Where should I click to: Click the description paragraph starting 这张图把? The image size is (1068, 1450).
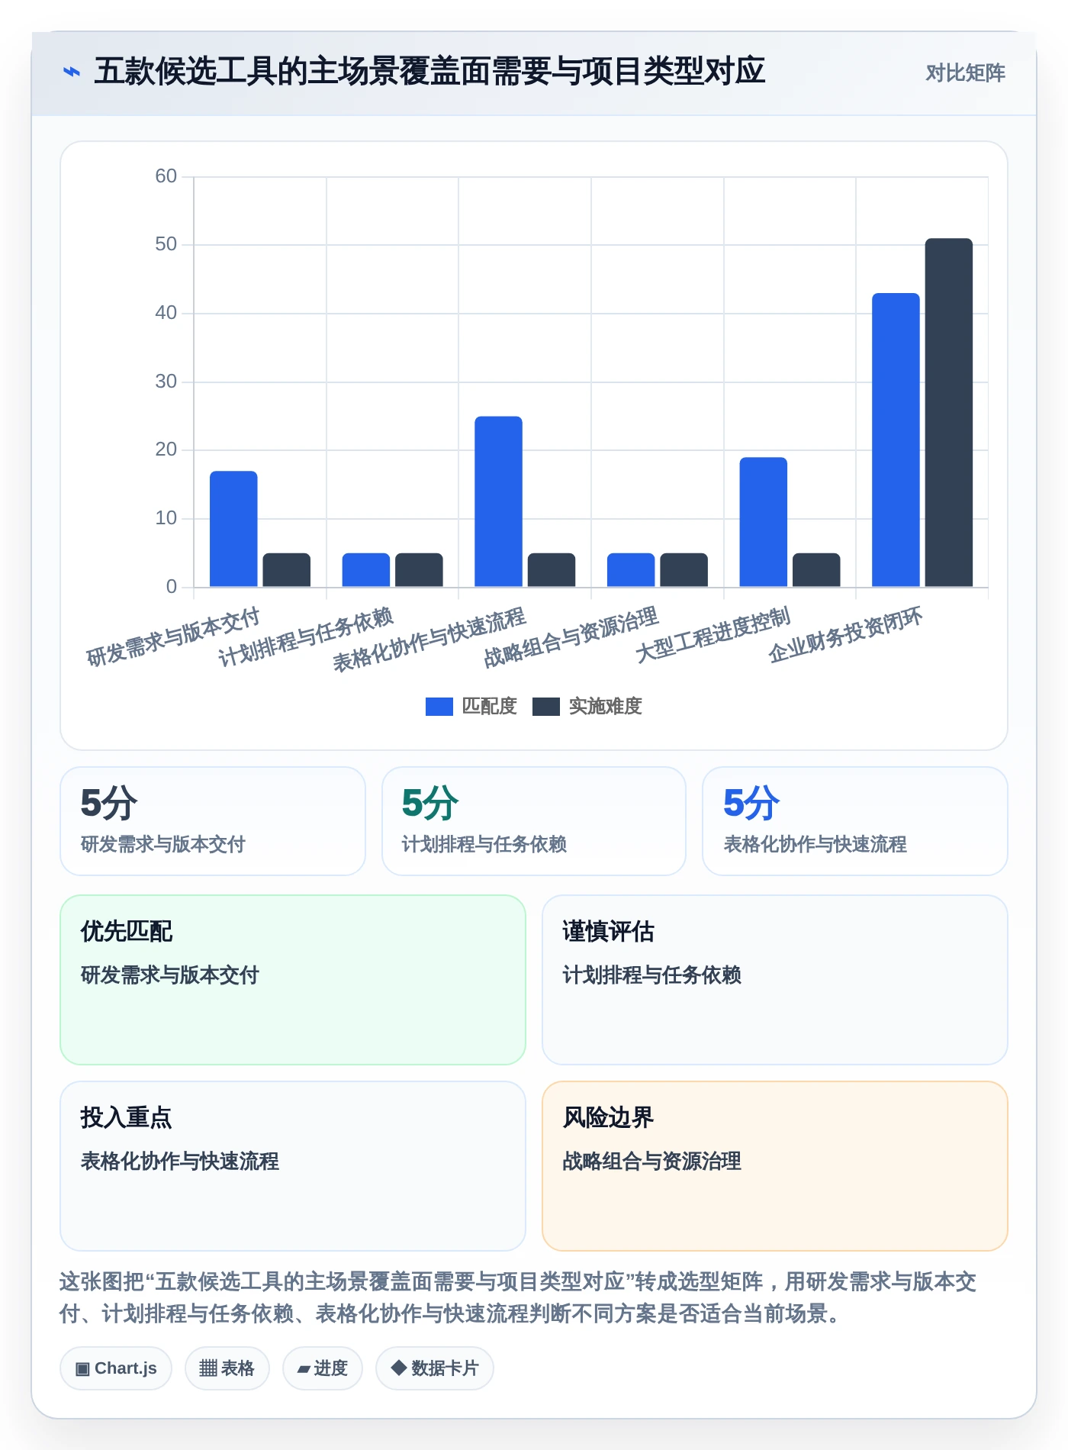[x=519, y=1297]
